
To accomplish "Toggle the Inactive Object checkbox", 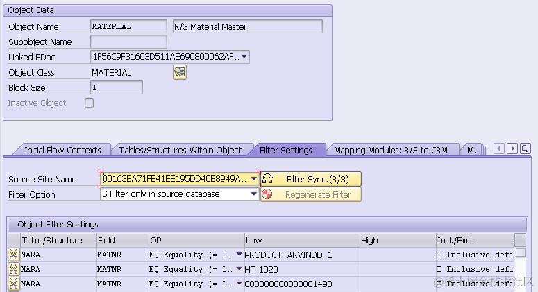I will [x=90, y=103].
